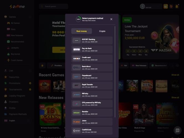Viewport: 184px width, 138px height.
Task: Click the payment list scrollbar
Action: point(115,72)
